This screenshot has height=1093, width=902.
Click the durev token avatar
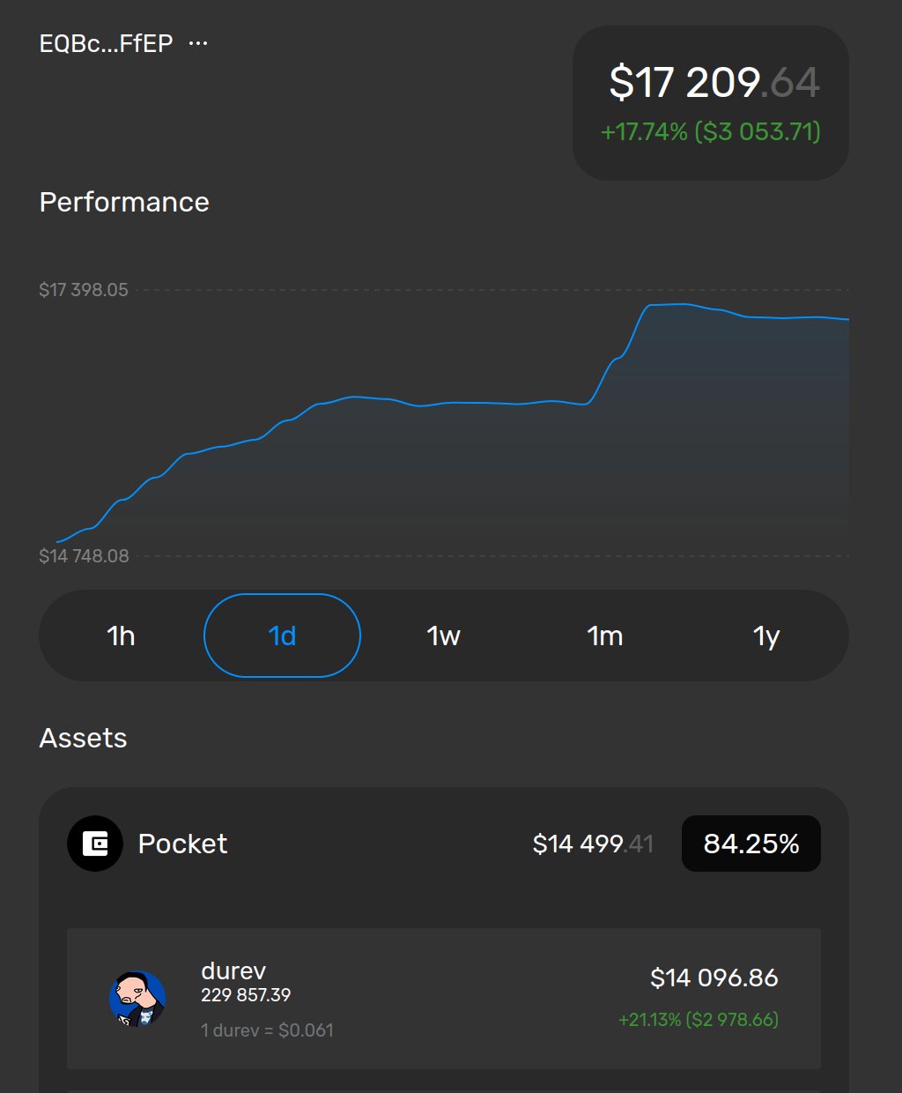(x=137, y=999)
